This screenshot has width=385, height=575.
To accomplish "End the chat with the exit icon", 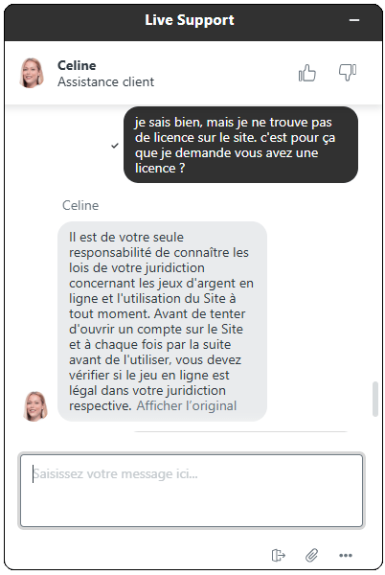I will [279, 555].
